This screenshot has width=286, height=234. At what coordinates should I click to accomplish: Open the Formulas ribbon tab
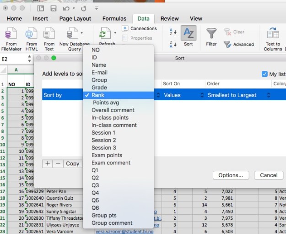[114, 19]
